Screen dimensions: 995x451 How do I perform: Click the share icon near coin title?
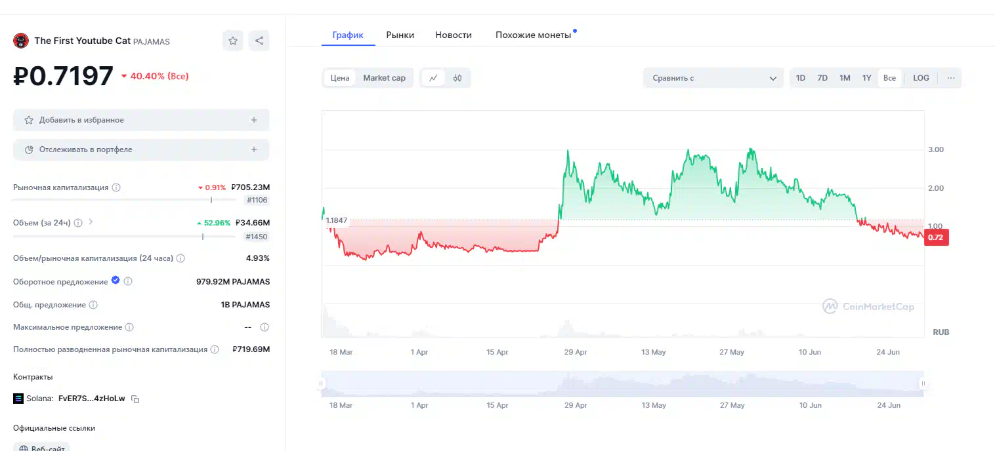(259, 41)
